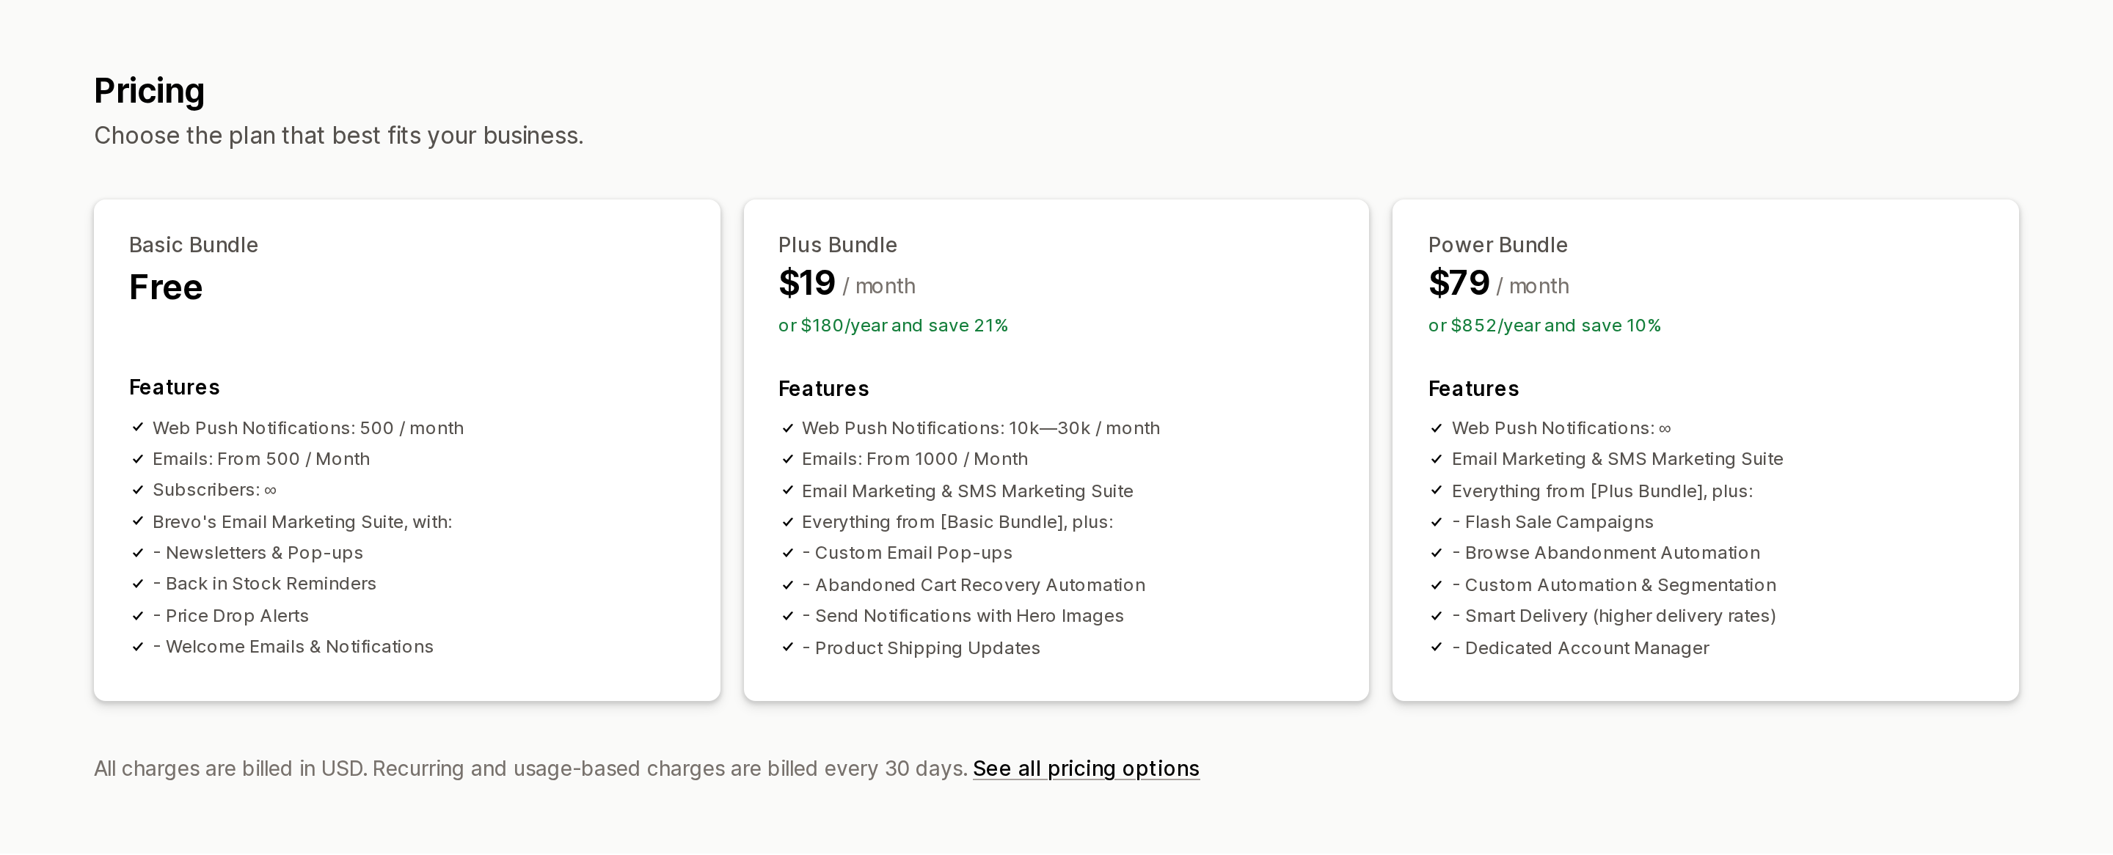Click the Features heading in Basic Bundle card
2113x855 pixels.
point(175,388)
